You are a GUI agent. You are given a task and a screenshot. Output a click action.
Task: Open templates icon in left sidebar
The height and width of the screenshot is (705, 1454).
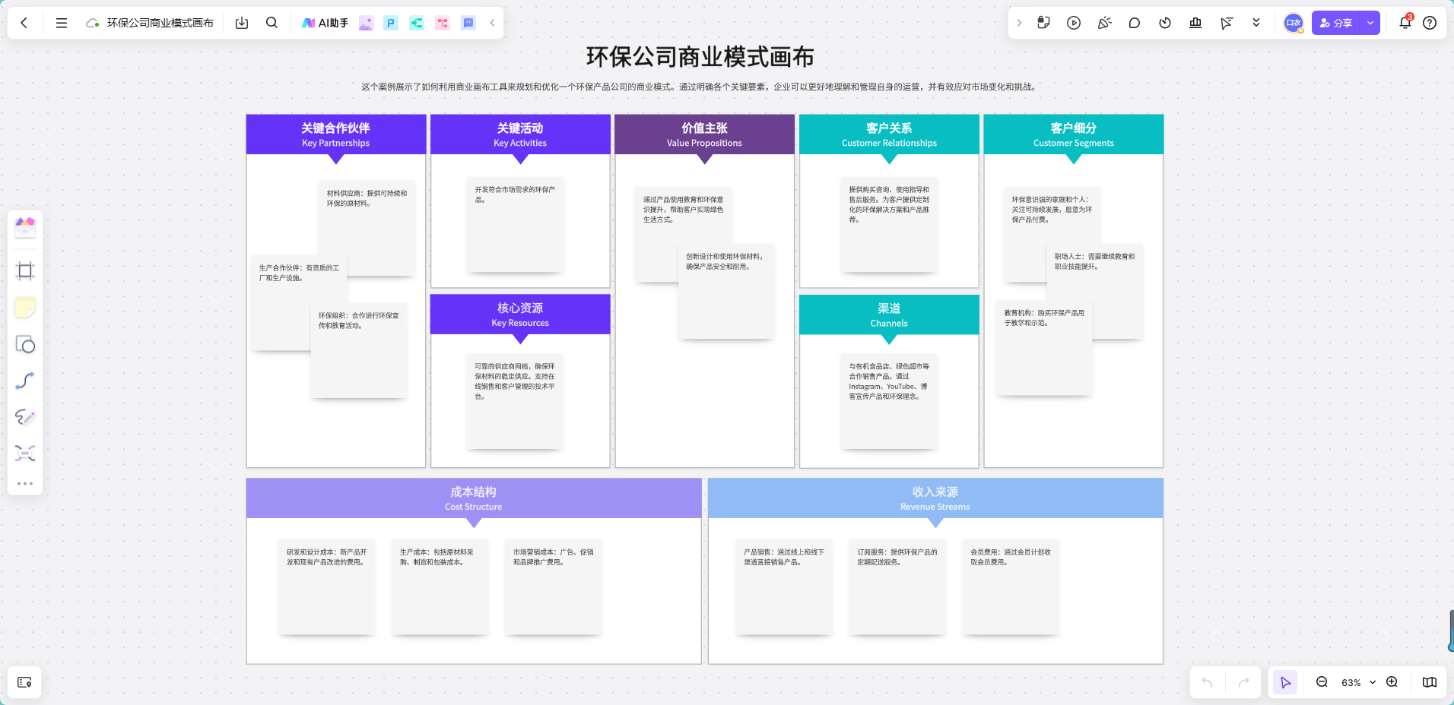coord(25,227)
